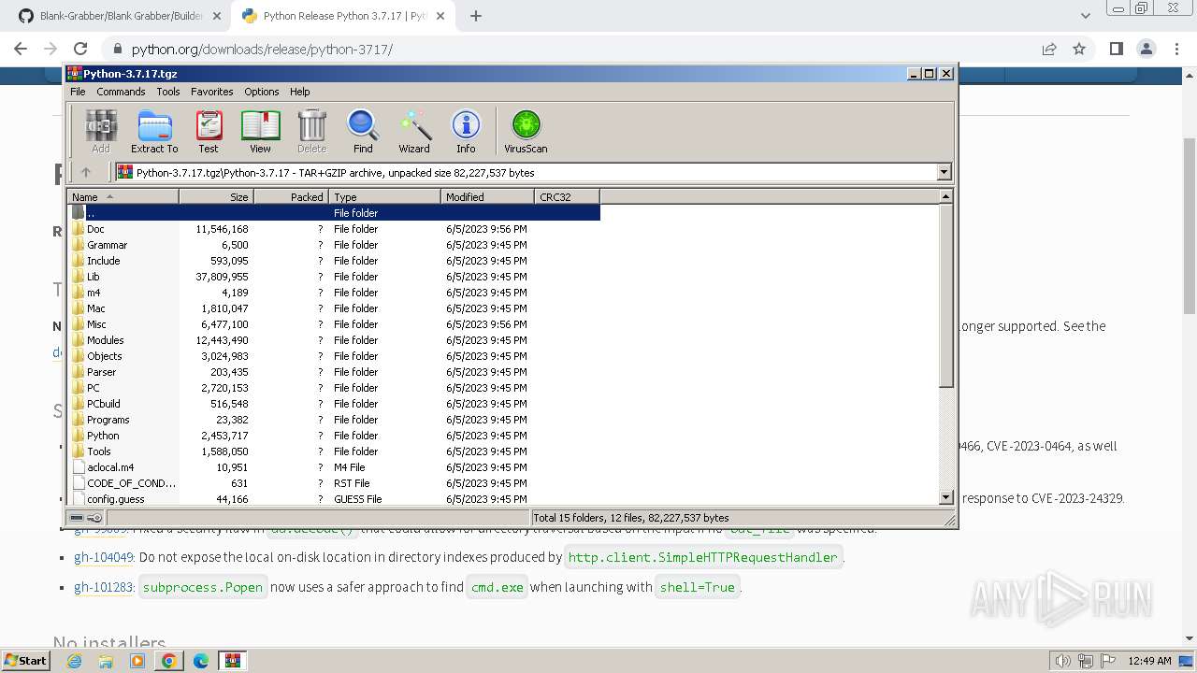1197x673 pixels.
Task: Select the Lib folder
Action: (x=334, y=277)
